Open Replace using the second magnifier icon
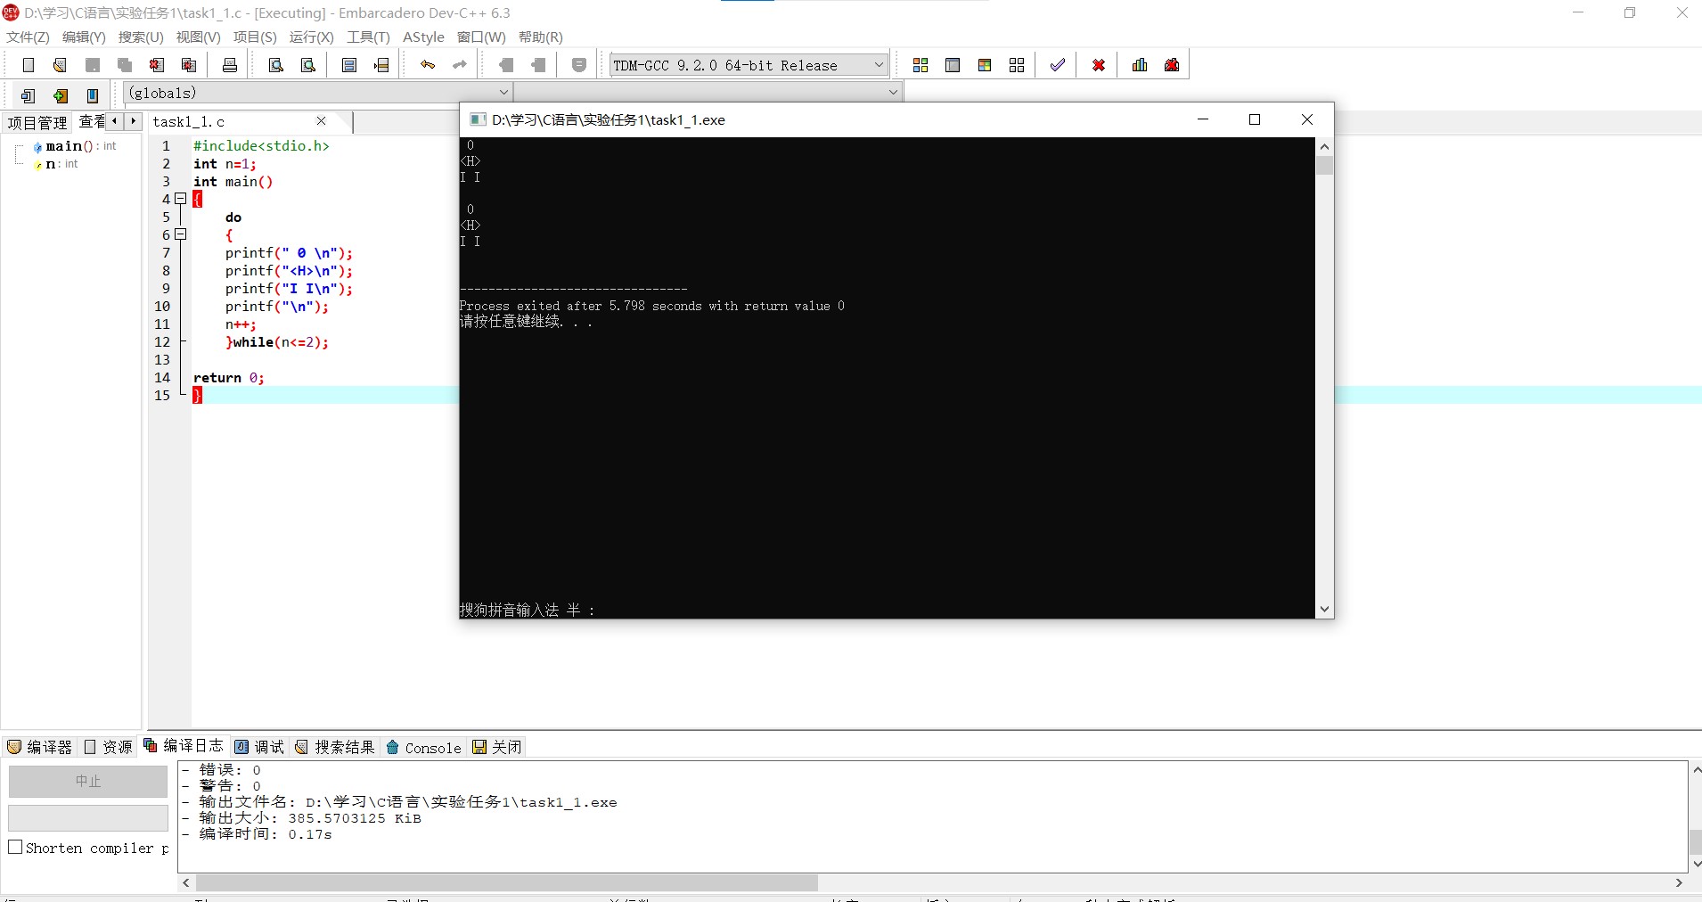Image resolution: width=1702 pixels, height=902 pixels. (308, 65)
